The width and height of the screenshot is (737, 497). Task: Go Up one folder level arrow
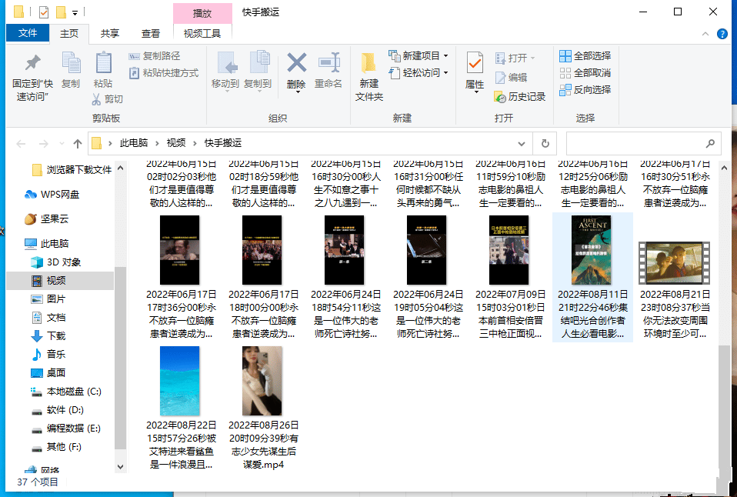pos(78,143)
